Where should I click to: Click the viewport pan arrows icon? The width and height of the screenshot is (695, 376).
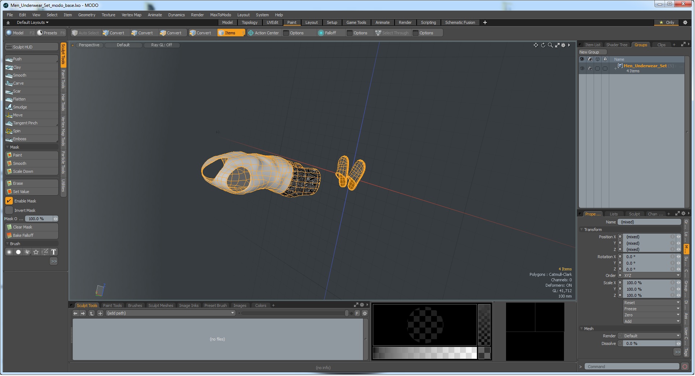coord(536,45)
